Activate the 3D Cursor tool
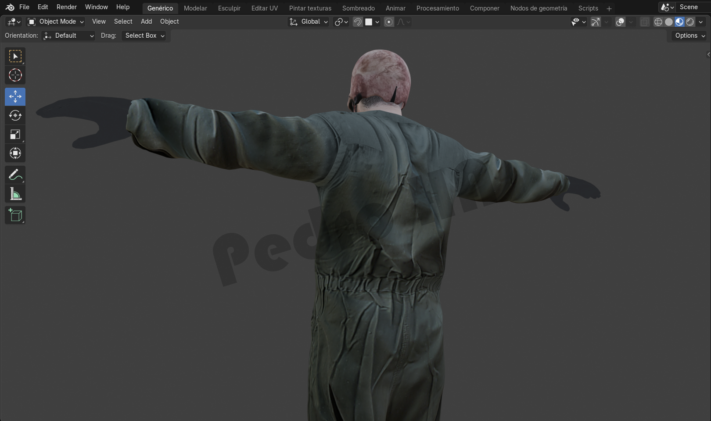 click(x=15, y=75)
